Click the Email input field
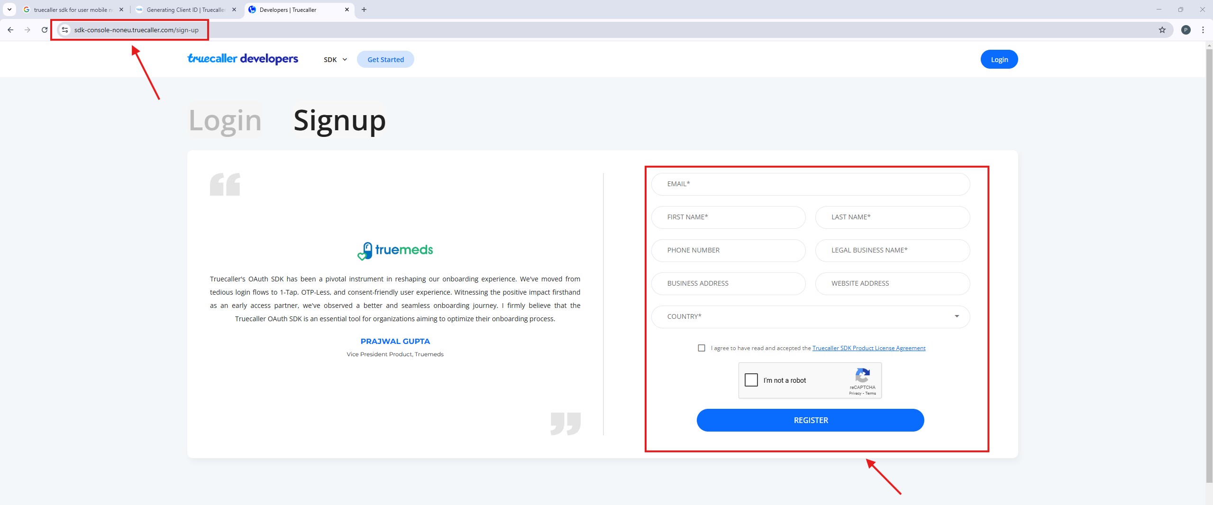 pos(810,184)
